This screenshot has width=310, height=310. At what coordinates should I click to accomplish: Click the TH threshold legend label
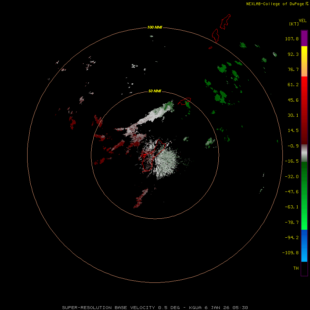click(296, 268)
